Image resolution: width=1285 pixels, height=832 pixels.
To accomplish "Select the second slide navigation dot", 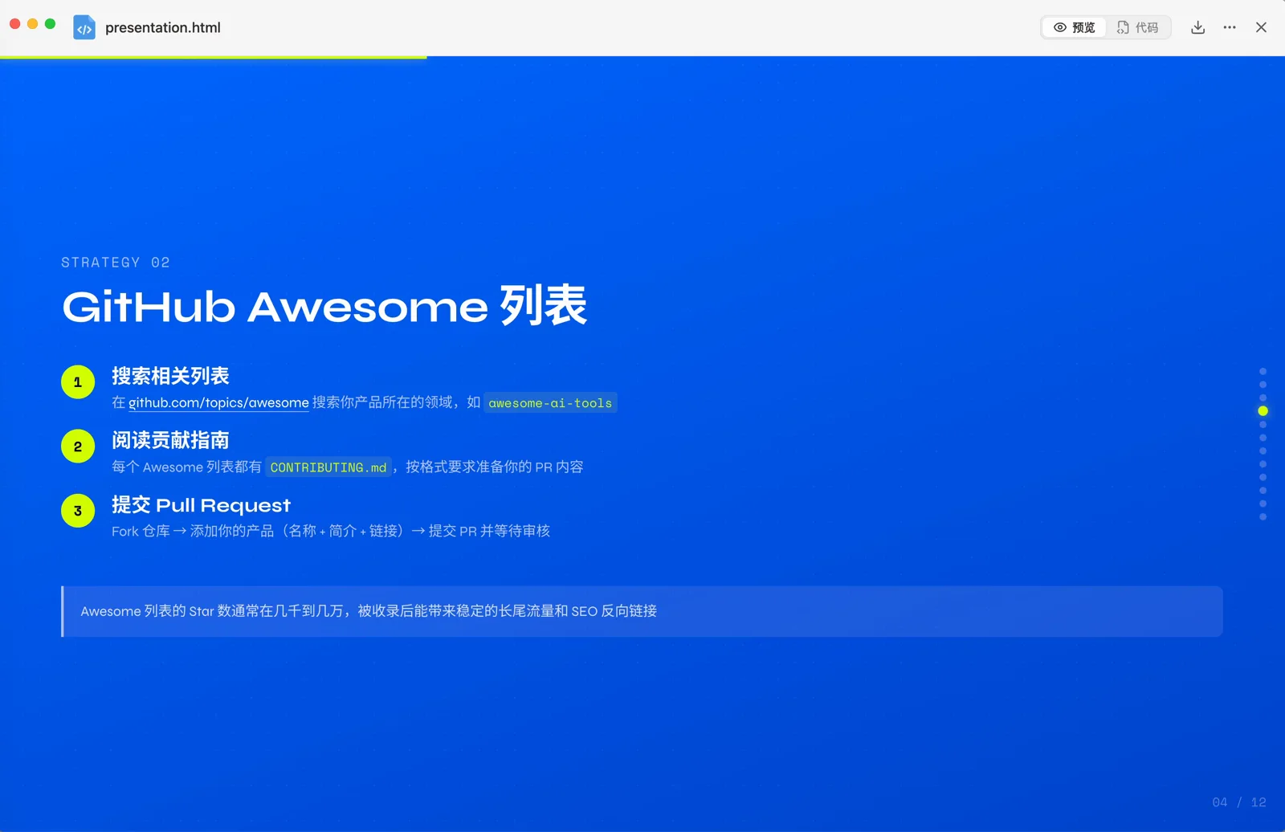I will pos(1263,385).
